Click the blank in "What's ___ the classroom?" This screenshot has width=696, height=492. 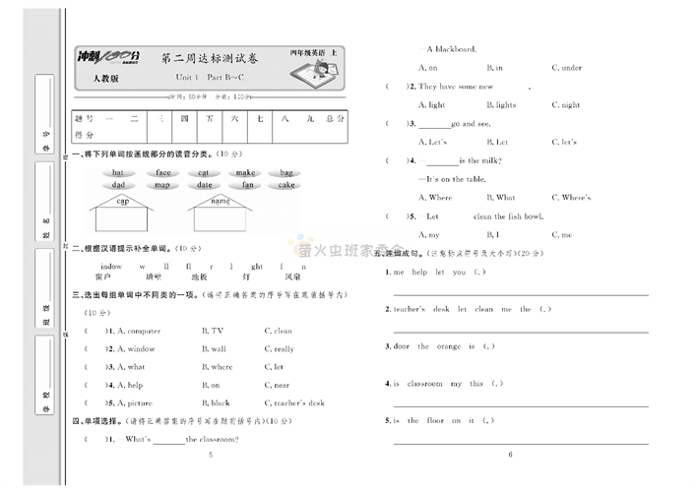pos(168,440)
